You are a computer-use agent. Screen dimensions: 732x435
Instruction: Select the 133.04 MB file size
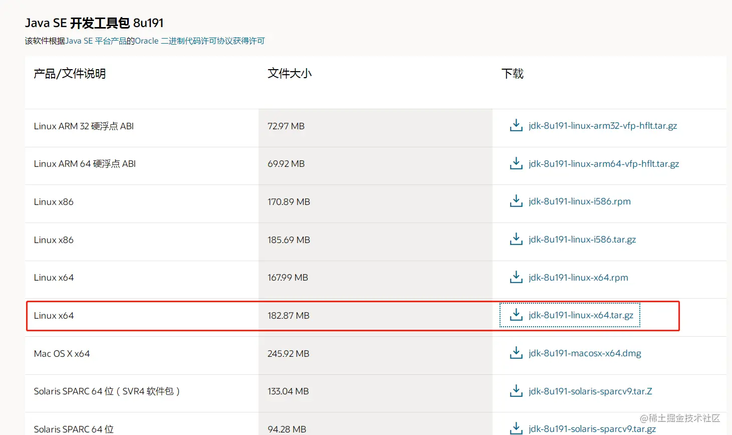pos(288,391)
